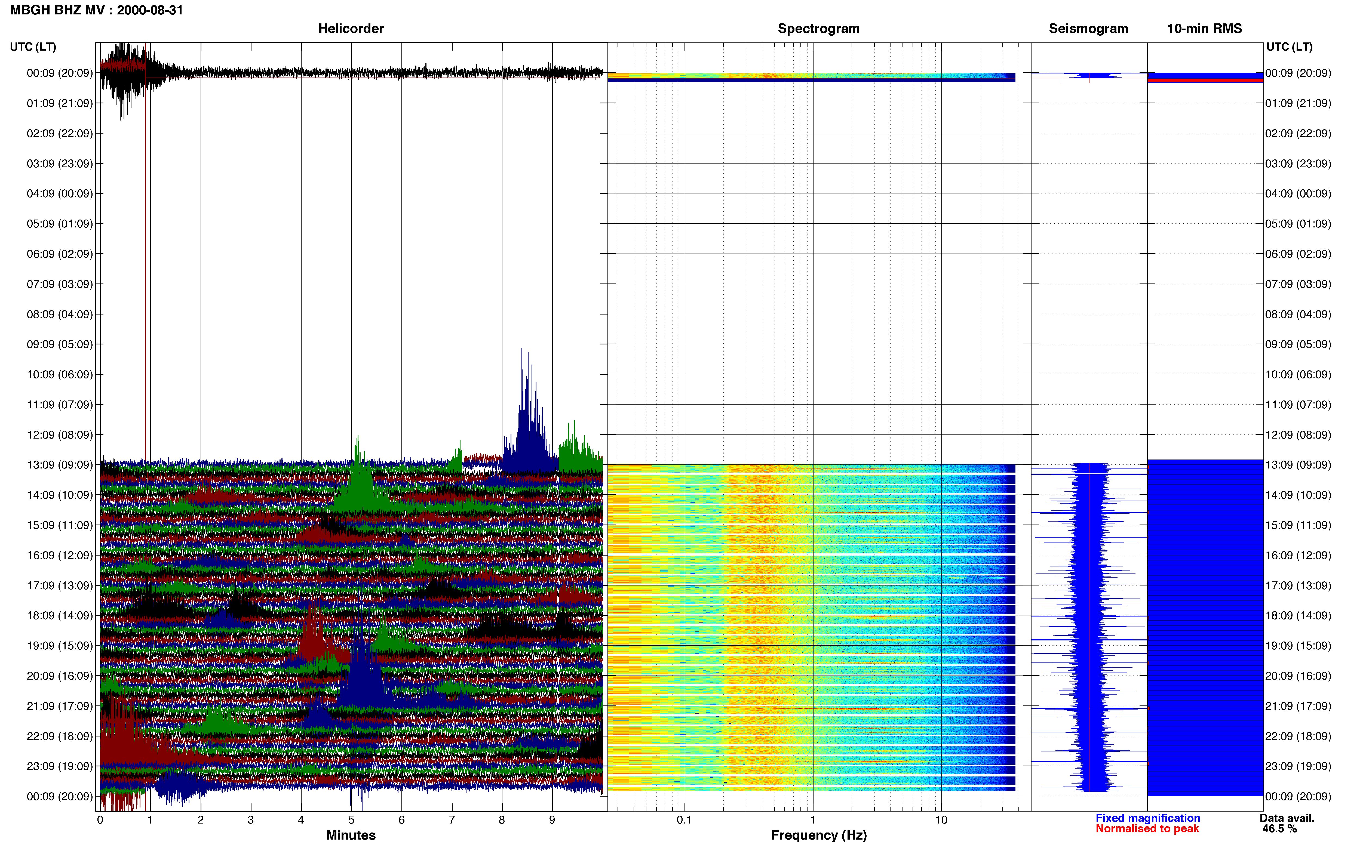Click the left '02:09 (22:09)' time label
Image resolution: width=1366 pixels, height=854 pixels.
[x=60, y=133]
